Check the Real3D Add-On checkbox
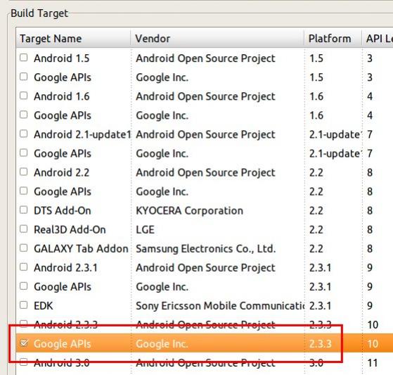393x375 pixels. [24, 229]
